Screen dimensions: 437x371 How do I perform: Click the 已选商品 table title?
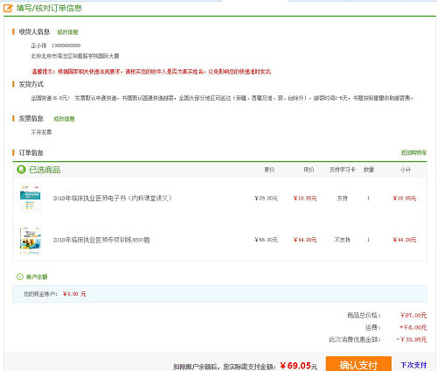tap(45, 170)
